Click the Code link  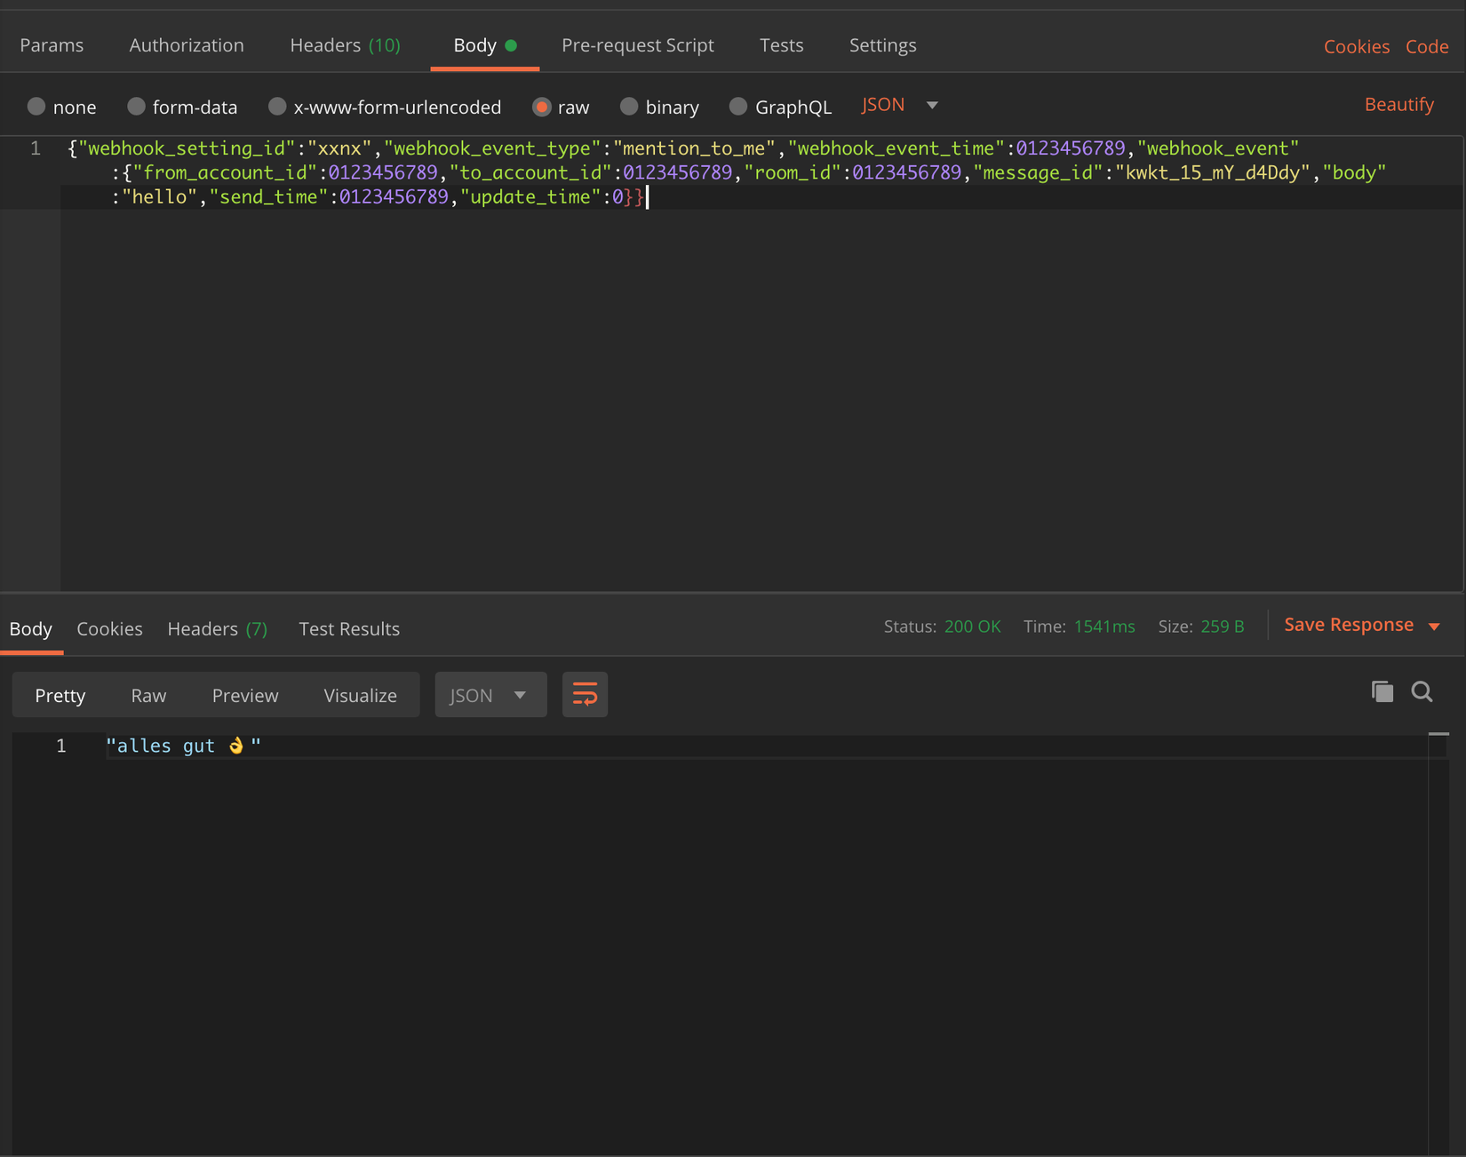(1427, 46)
